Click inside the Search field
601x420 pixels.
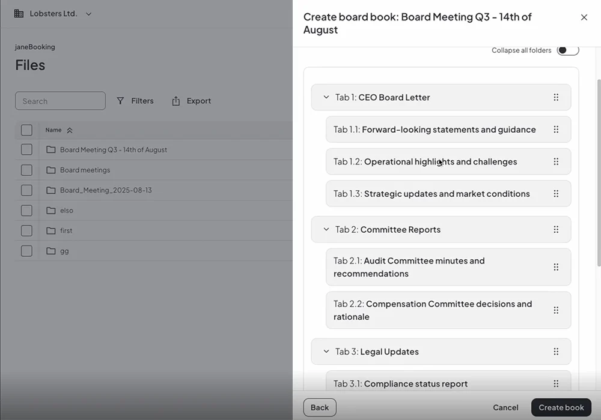coord(60,101)
